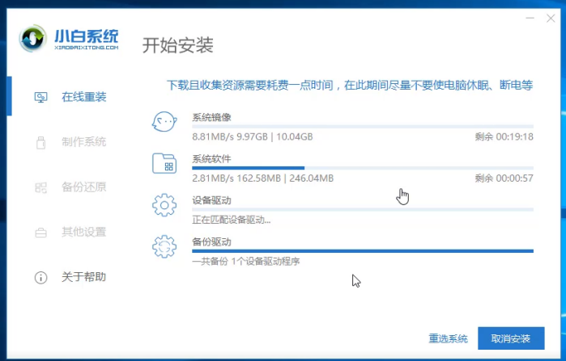This screenshot has height=361, width=566.
Task: Click the 其他设置 briefcase icon
Action: 40,233
